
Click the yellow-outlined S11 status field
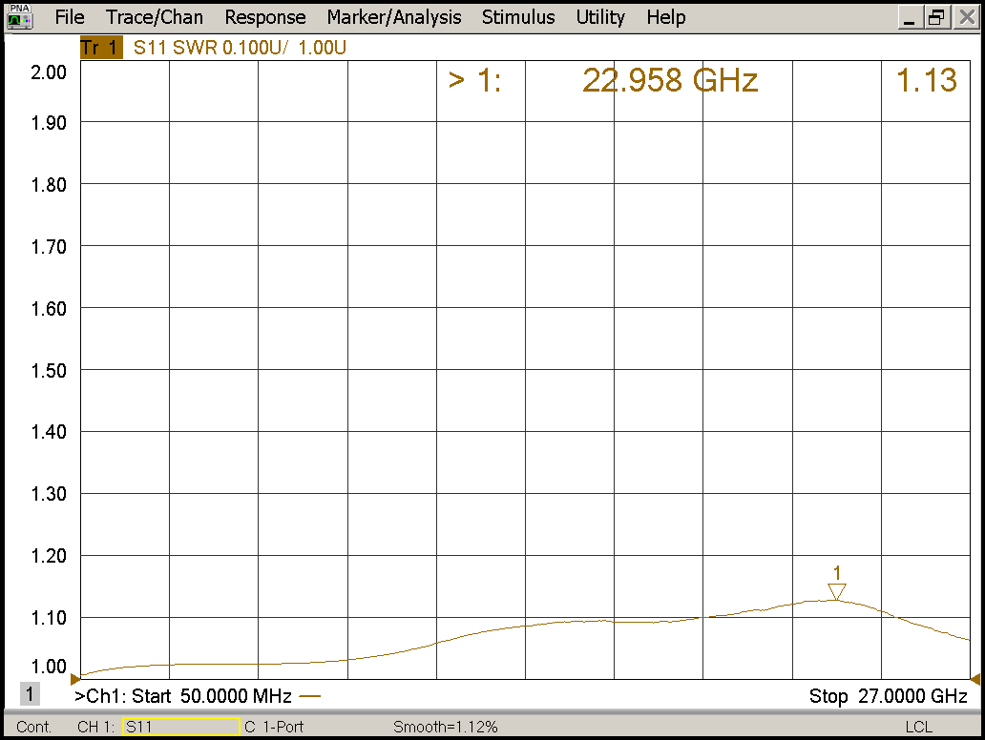[x=180, y=728]
